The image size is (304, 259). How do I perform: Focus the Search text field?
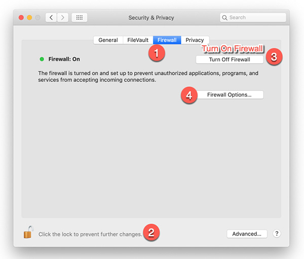tap(253, 18)
